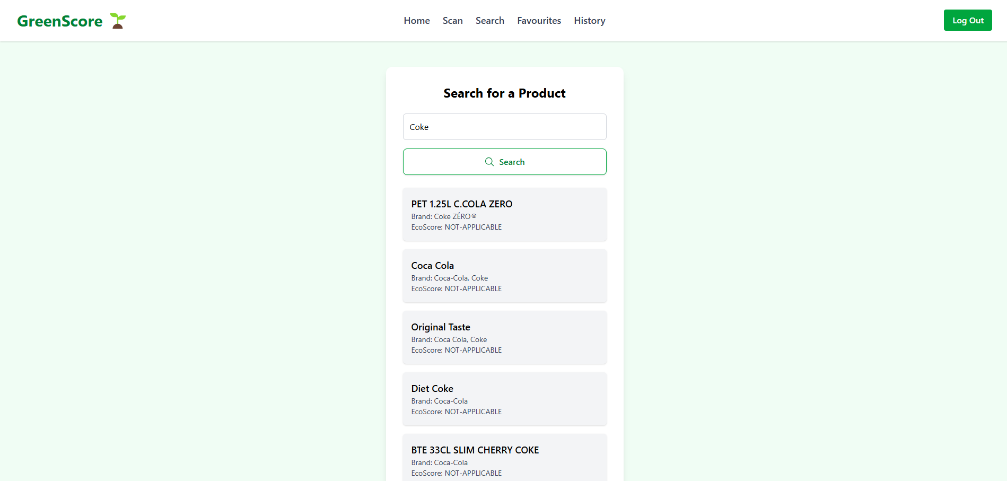Screen dimensions: 1007x481
Task: Click the Brand: Coke ZÉRO text line
Action: point(444,216)
